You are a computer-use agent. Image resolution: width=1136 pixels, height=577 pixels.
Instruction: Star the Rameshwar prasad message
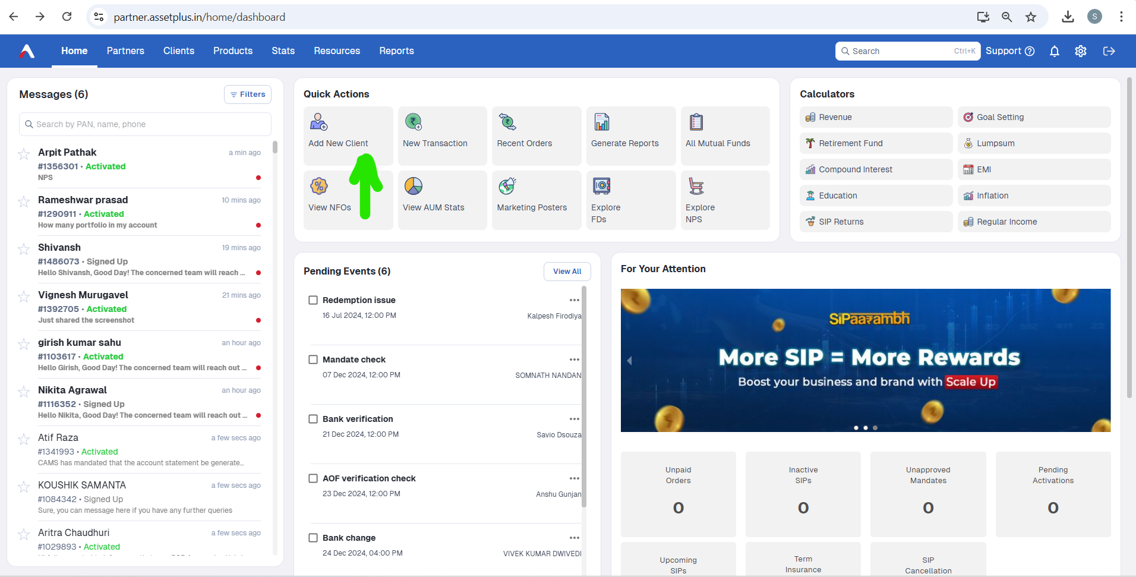(x=24, y=202)
